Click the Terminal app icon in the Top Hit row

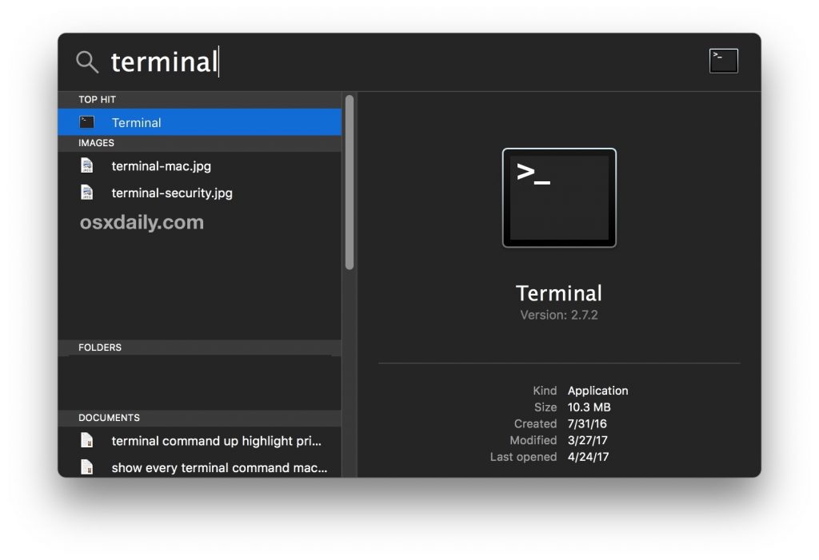[x=87, y=122]
